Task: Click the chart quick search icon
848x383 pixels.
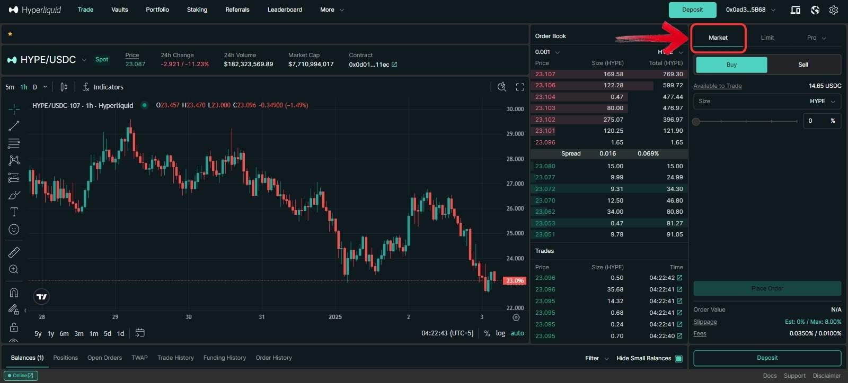Action: click(x=502, y=87)
